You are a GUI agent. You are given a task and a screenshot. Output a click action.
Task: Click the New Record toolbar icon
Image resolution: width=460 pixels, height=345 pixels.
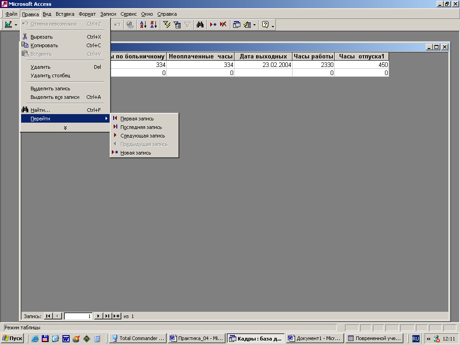pyautogui.click(x=213, y=25)
